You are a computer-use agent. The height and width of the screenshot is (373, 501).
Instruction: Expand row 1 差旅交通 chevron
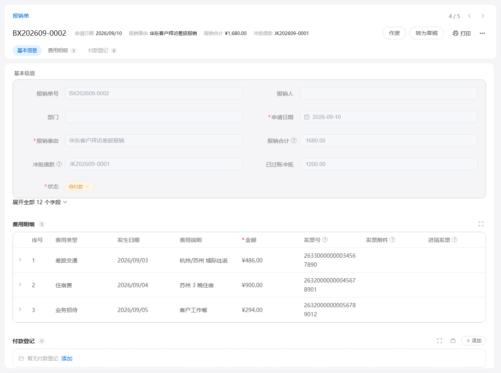coord(20,260)
